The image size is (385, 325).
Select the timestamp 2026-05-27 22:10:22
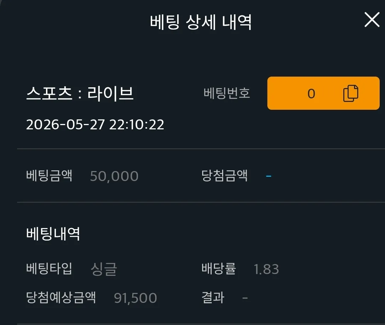(95, 125)
